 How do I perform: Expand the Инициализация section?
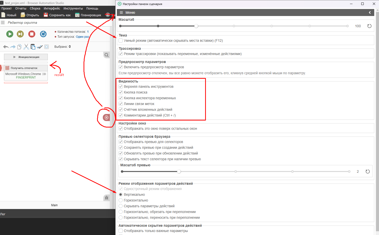coord(26,57)
